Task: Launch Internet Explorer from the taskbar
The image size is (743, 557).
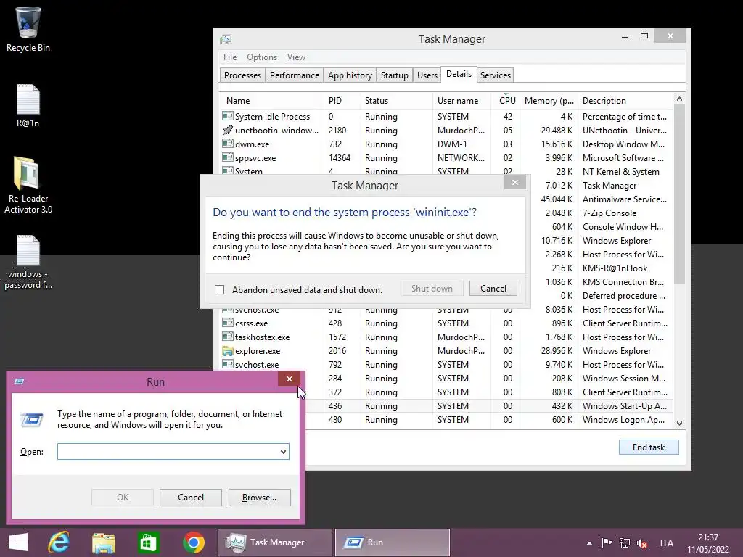Action: [x=59, y=542]
